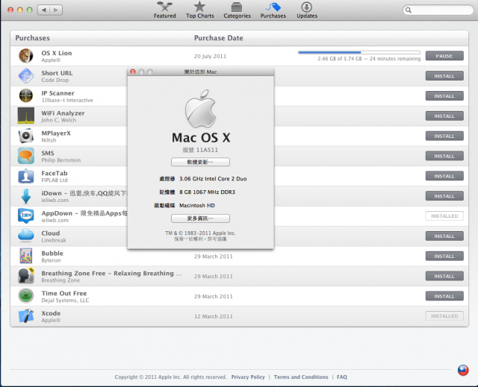The height and width of the screenshot is (387, 478).
Task: Open the Featured section
Action: 164,10
